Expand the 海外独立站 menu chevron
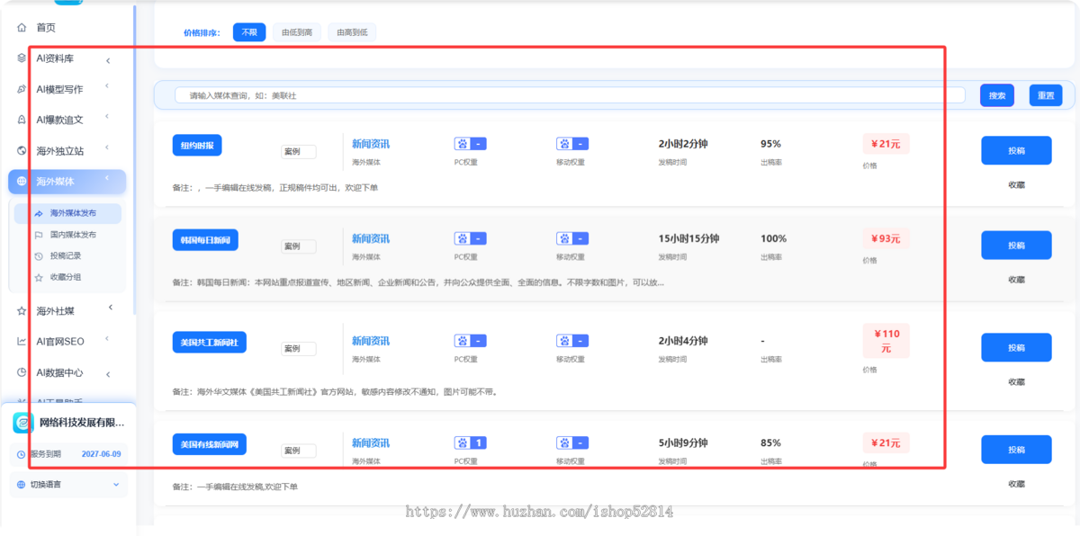 pos(107,147)
